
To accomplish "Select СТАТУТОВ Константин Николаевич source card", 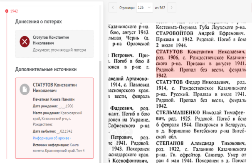I will [54, 118].
